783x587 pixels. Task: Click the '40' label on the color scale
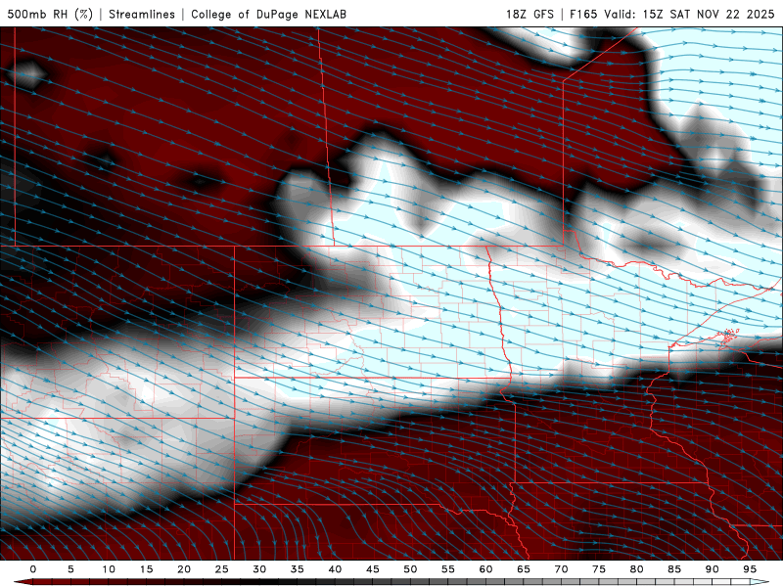[x=335, y=569]
